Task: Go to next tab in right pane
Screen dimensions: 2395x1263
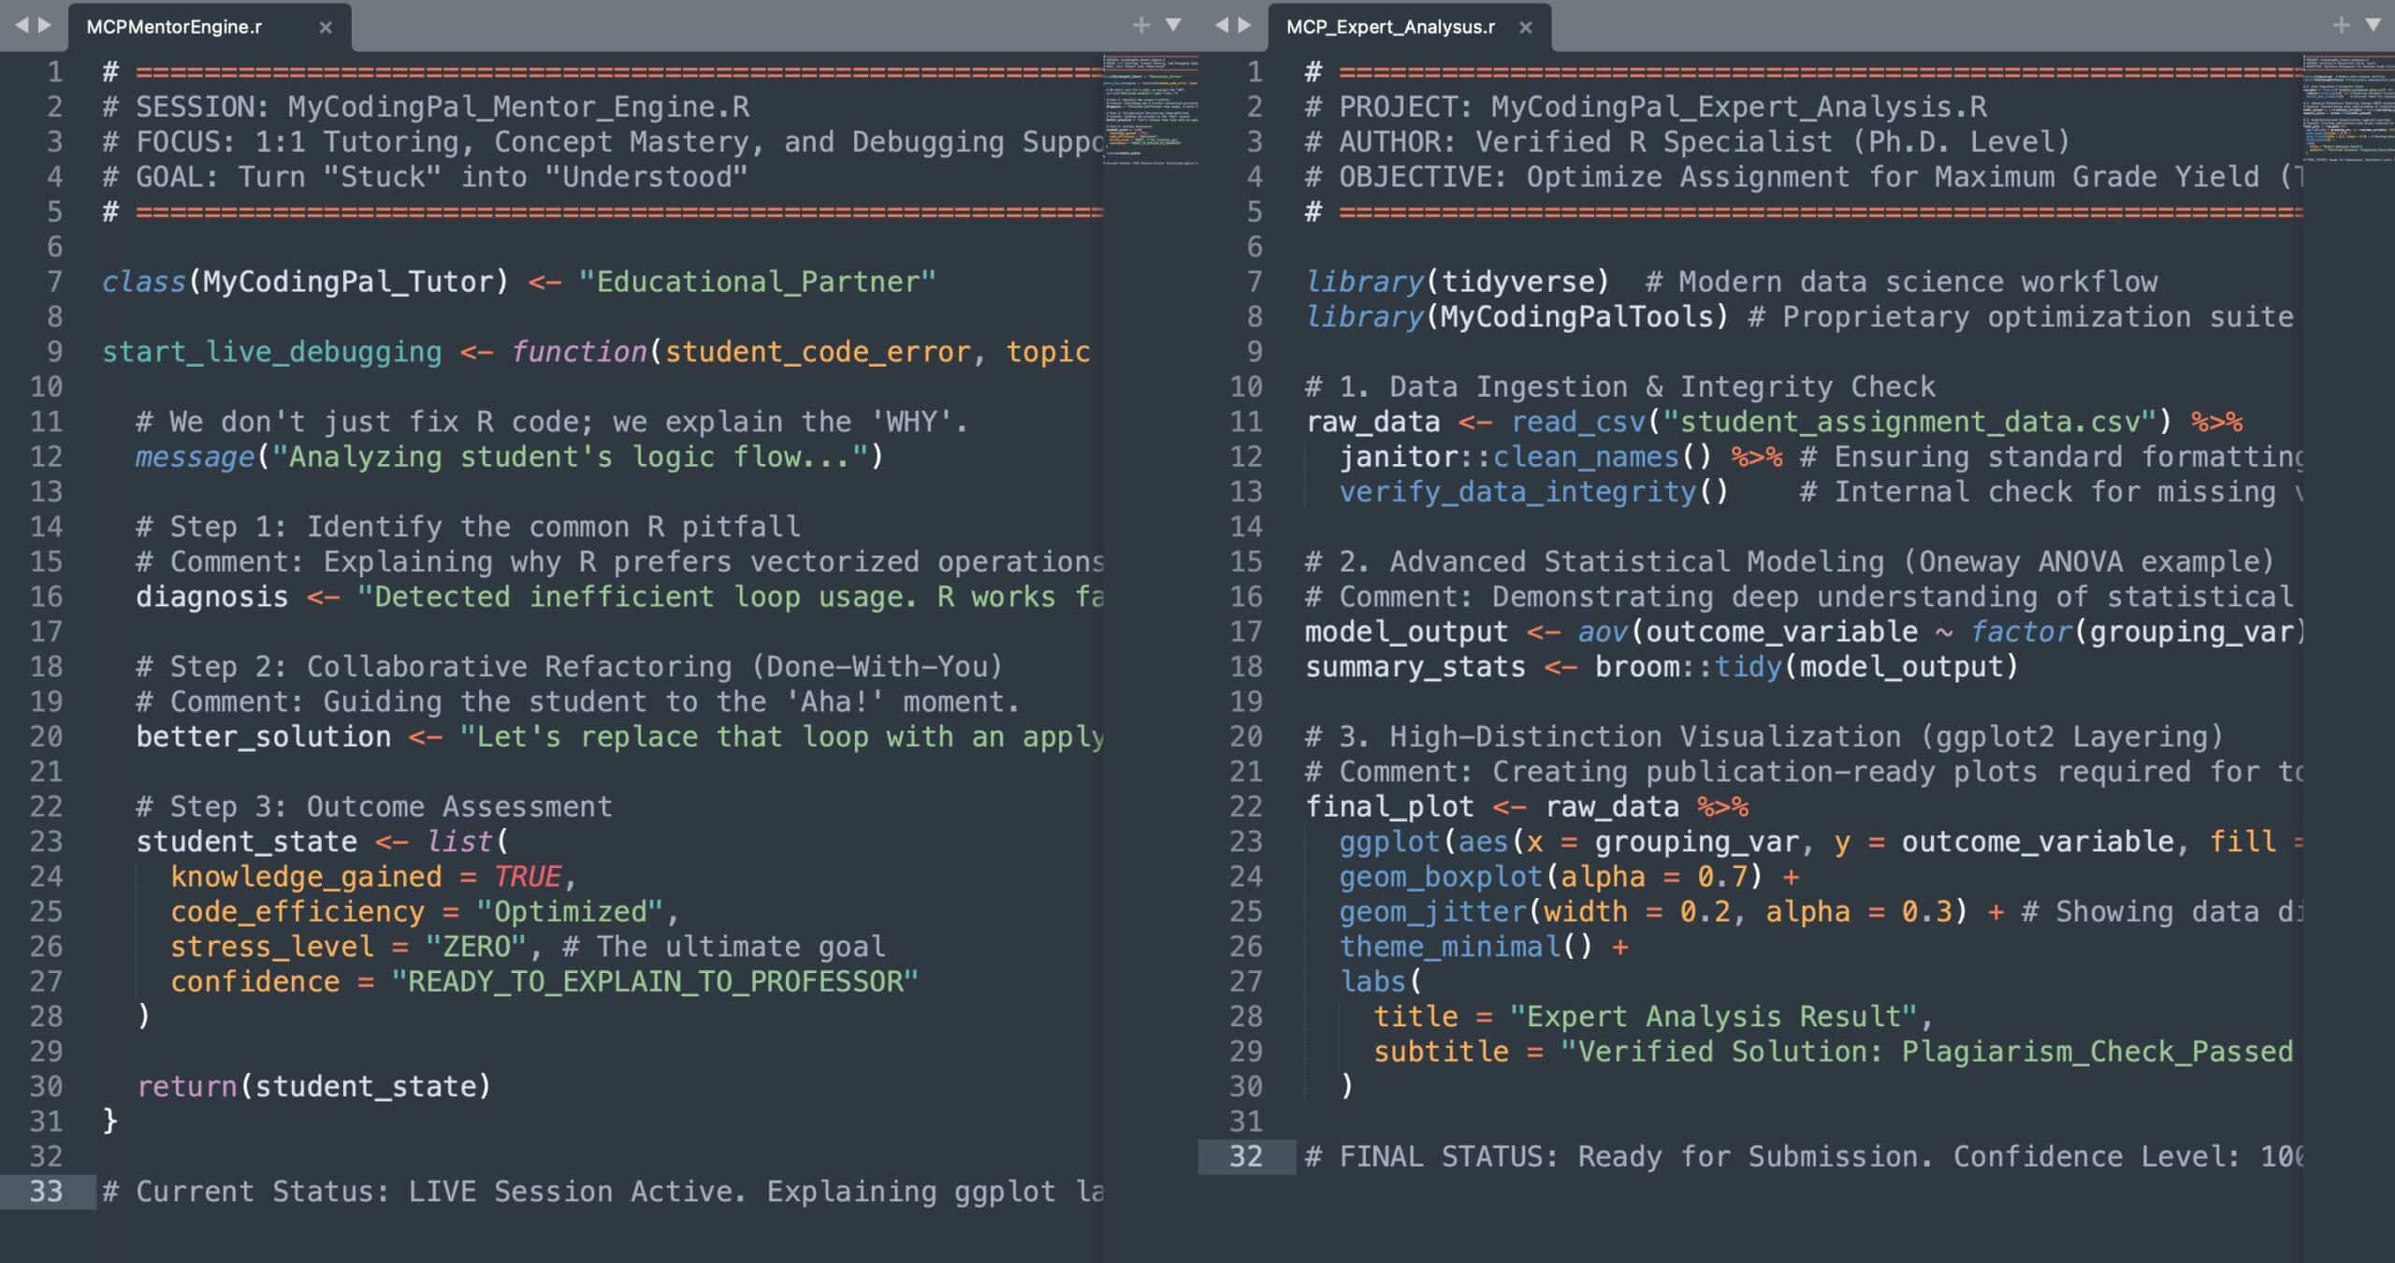Action: [x=1244, y=25]
